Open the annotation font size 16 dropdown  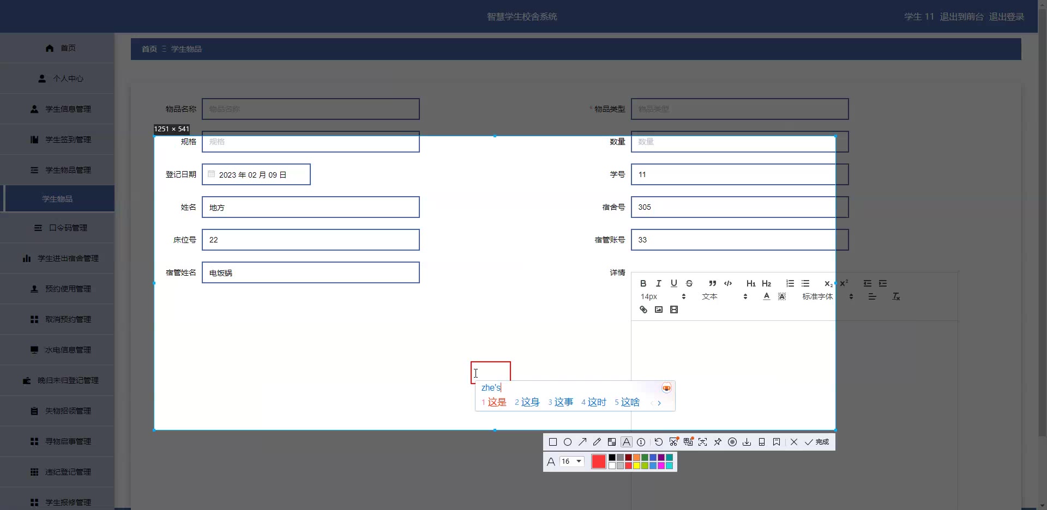click(x=572, y=462)
